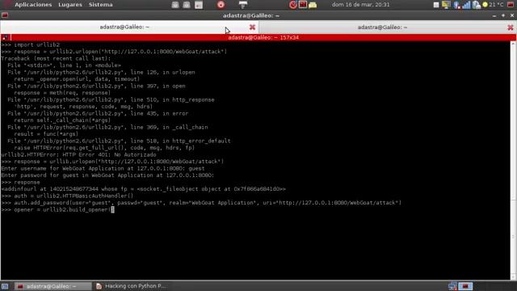Screen dimensions: 517x291
Task: Click the small white square tray icon
Action: (x=436, y=5)
